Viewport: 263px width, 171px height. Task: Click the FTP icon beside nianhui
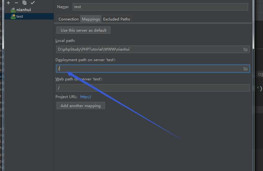pos(13,10)
